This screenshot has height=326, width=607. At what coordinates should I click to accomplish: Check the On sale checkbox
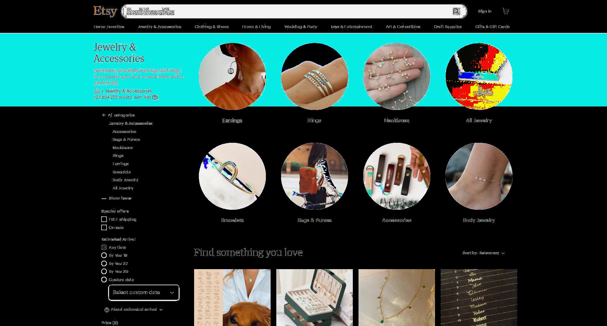[x=104, y=227]
